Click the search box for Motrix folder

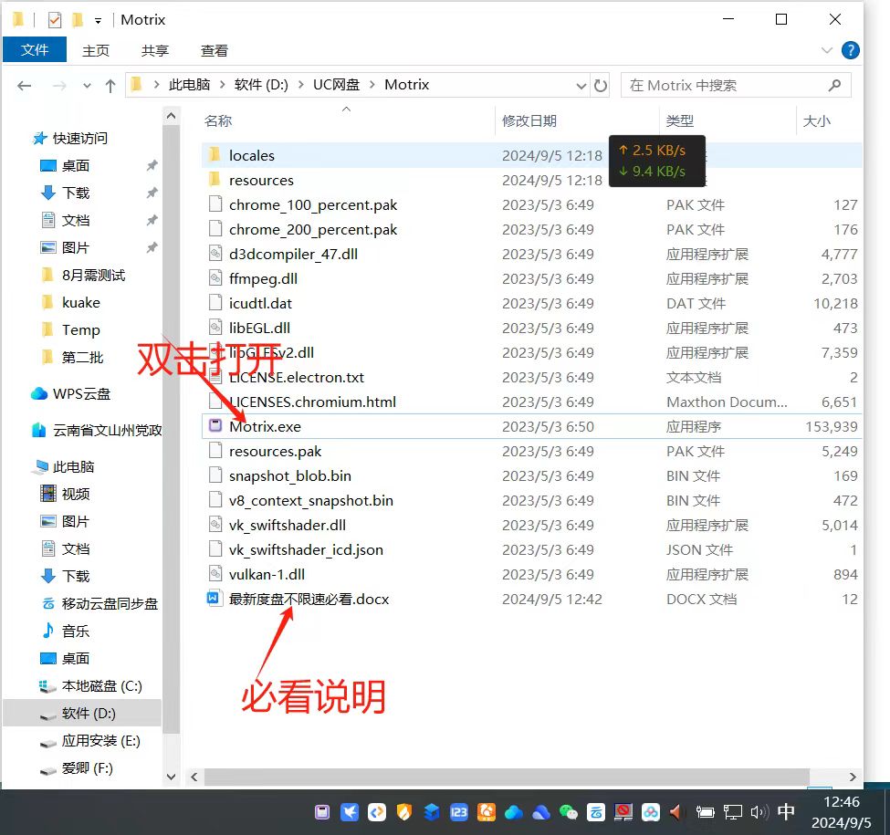[726, 85]
